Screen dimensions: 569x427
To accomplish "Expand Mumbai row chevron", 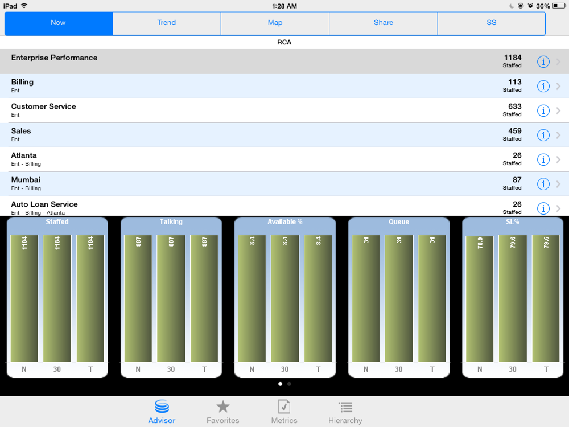I will (x=559, y=184).
